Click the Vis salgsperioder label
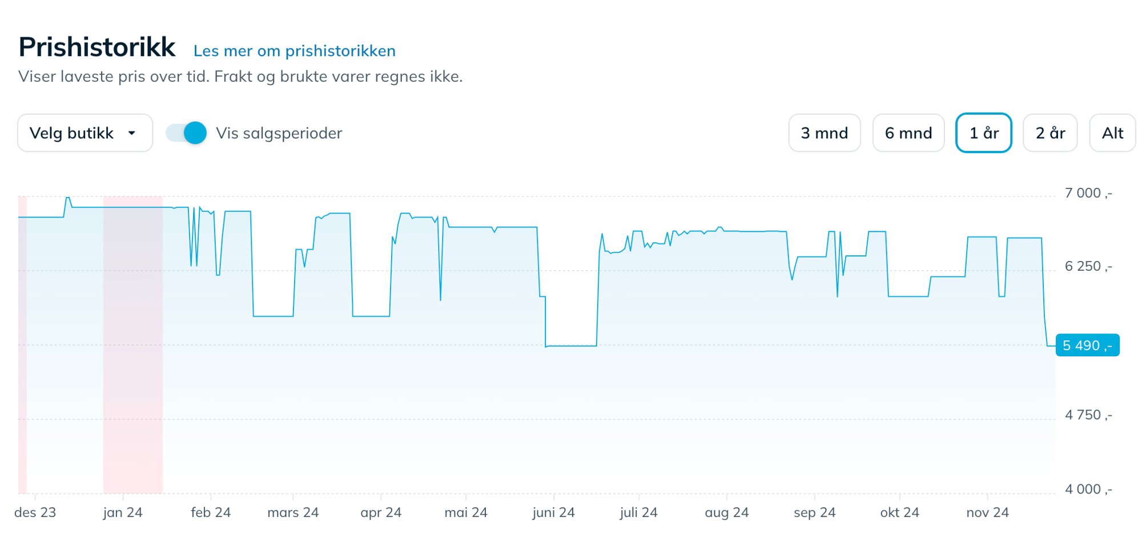 [x=279, y=133]
